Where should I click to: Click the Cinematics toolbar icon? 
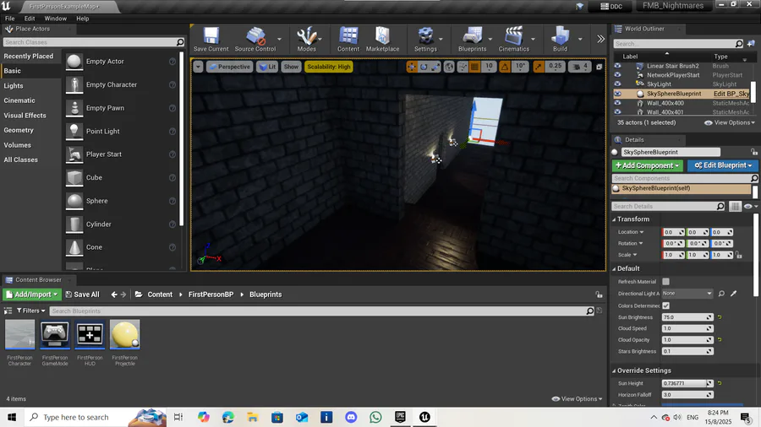coord(513,39)
